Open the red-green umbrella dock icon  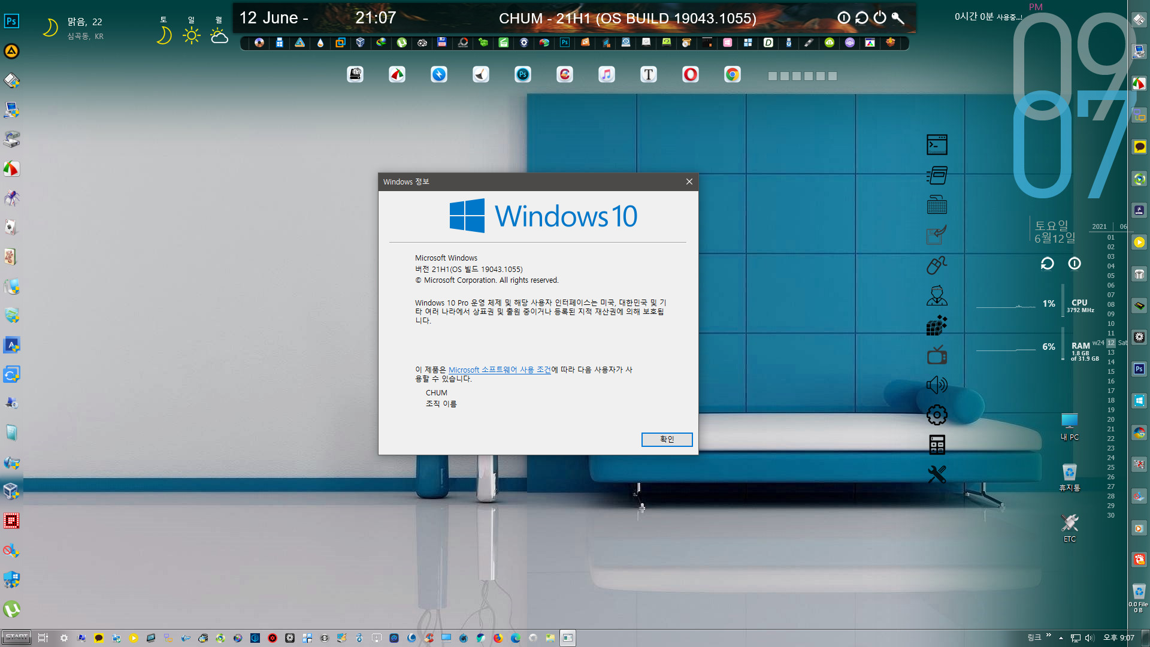pos(397,74)
